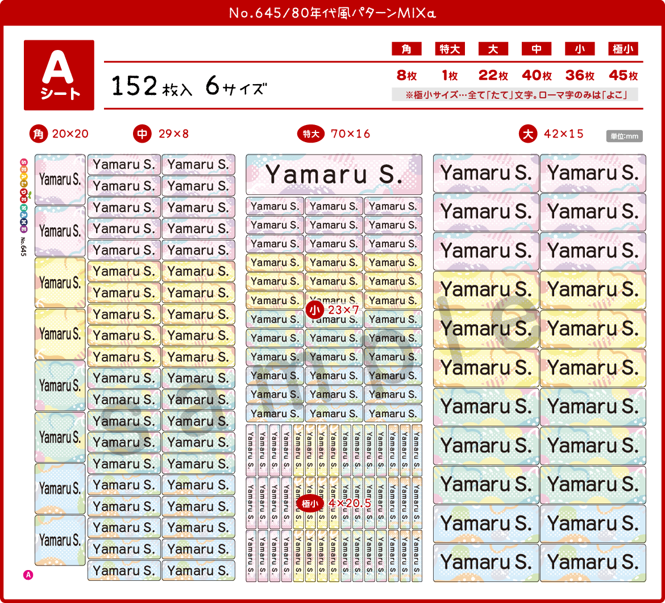Screen dimensions: 665x603
Task: Click the 152枚入 text
Action: 152,86
